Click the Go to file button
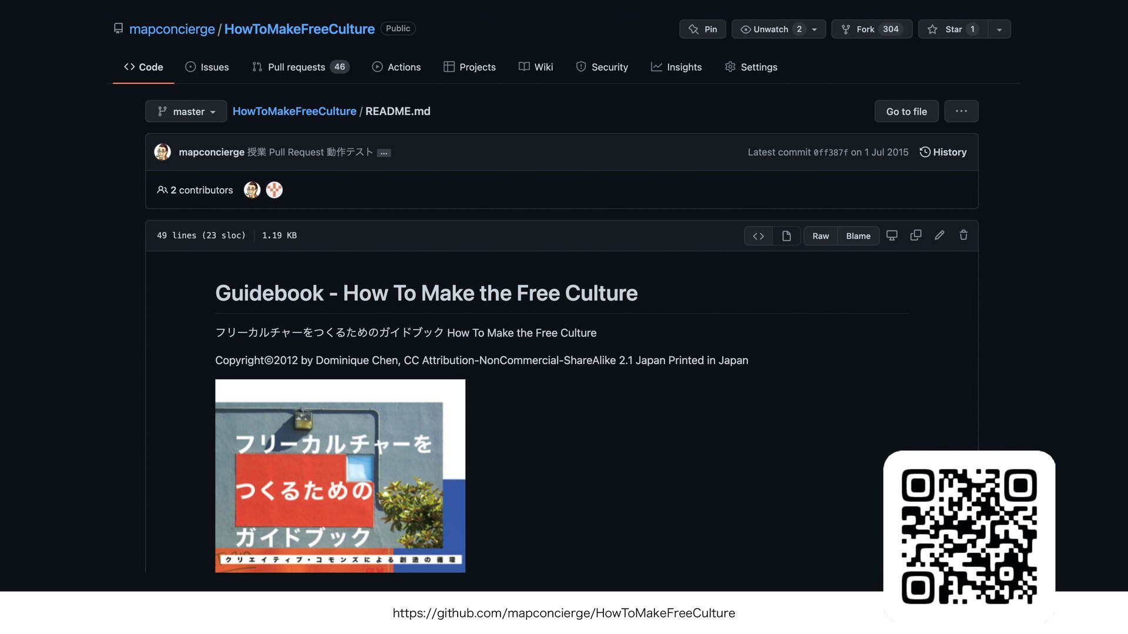 (x=906, y=112)
